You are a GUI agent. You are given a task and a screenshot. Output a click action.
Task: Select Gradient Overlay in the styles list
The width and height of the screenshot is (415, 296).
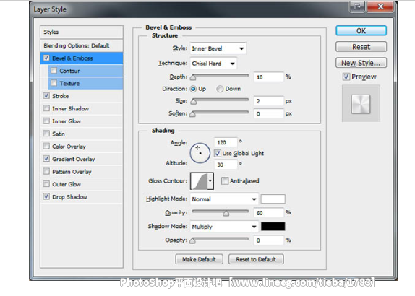tap(73, 159)
